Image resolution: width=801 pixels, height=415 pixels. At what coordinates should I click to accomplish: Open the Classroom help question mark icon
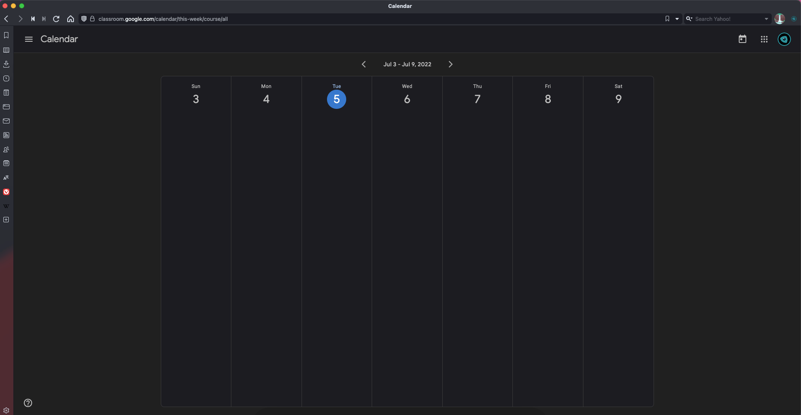(28, 403)
